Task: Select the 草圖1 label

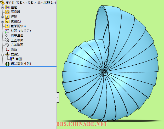Action: pyautogui.click(x=20, y=59)
